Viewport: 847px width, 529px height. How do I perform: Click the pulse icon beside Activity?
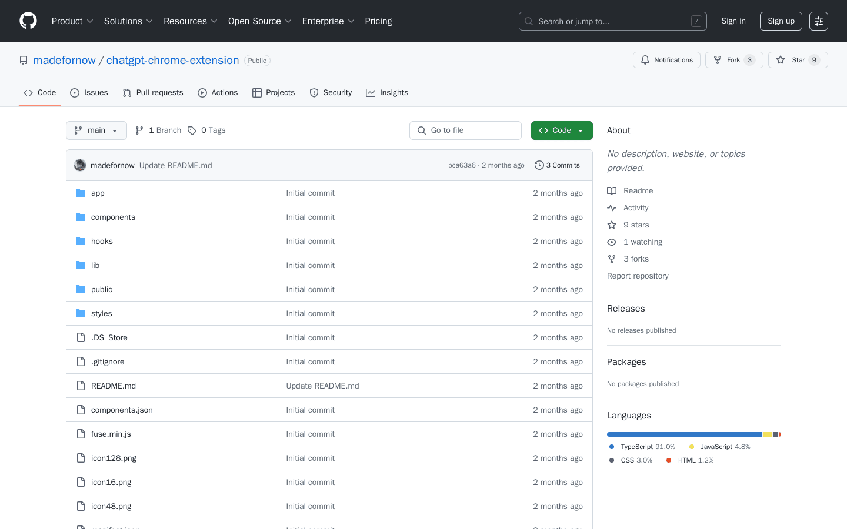point(612,207)
